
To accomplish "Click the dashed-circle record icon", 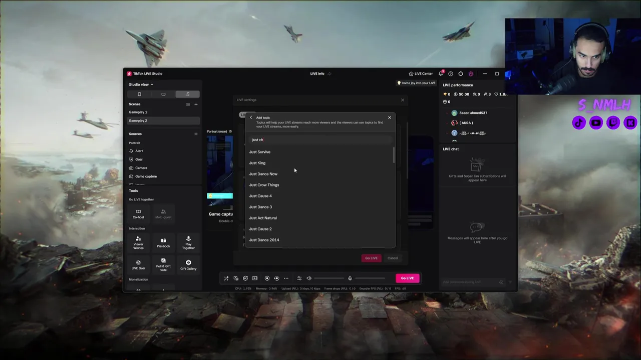I will [x=276, y=278].
